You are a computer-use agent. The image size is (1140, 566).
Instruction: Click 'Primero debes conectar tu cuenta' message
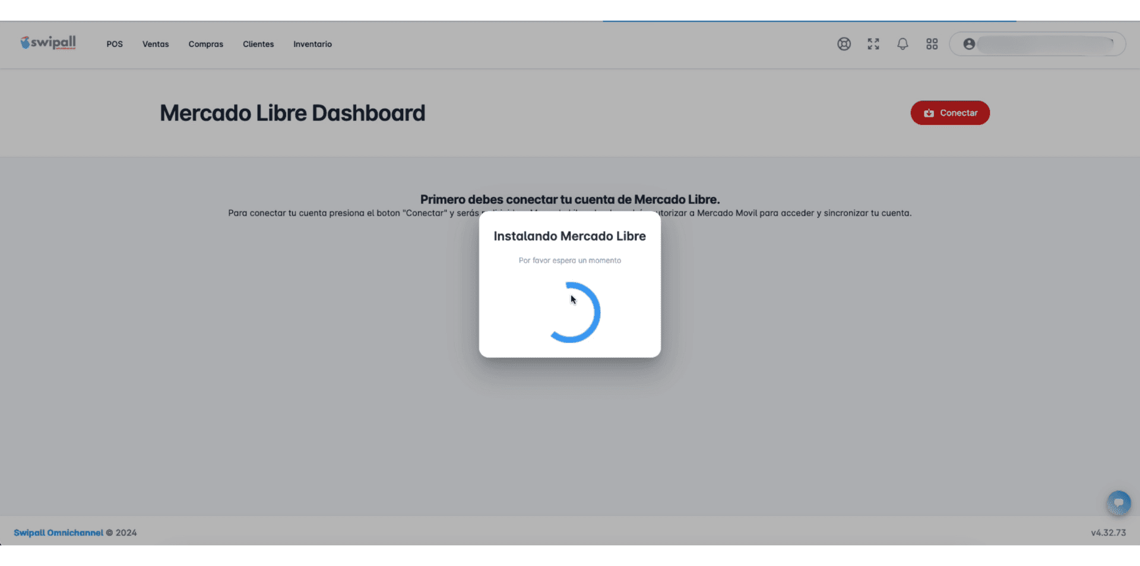tap(570, 200)
